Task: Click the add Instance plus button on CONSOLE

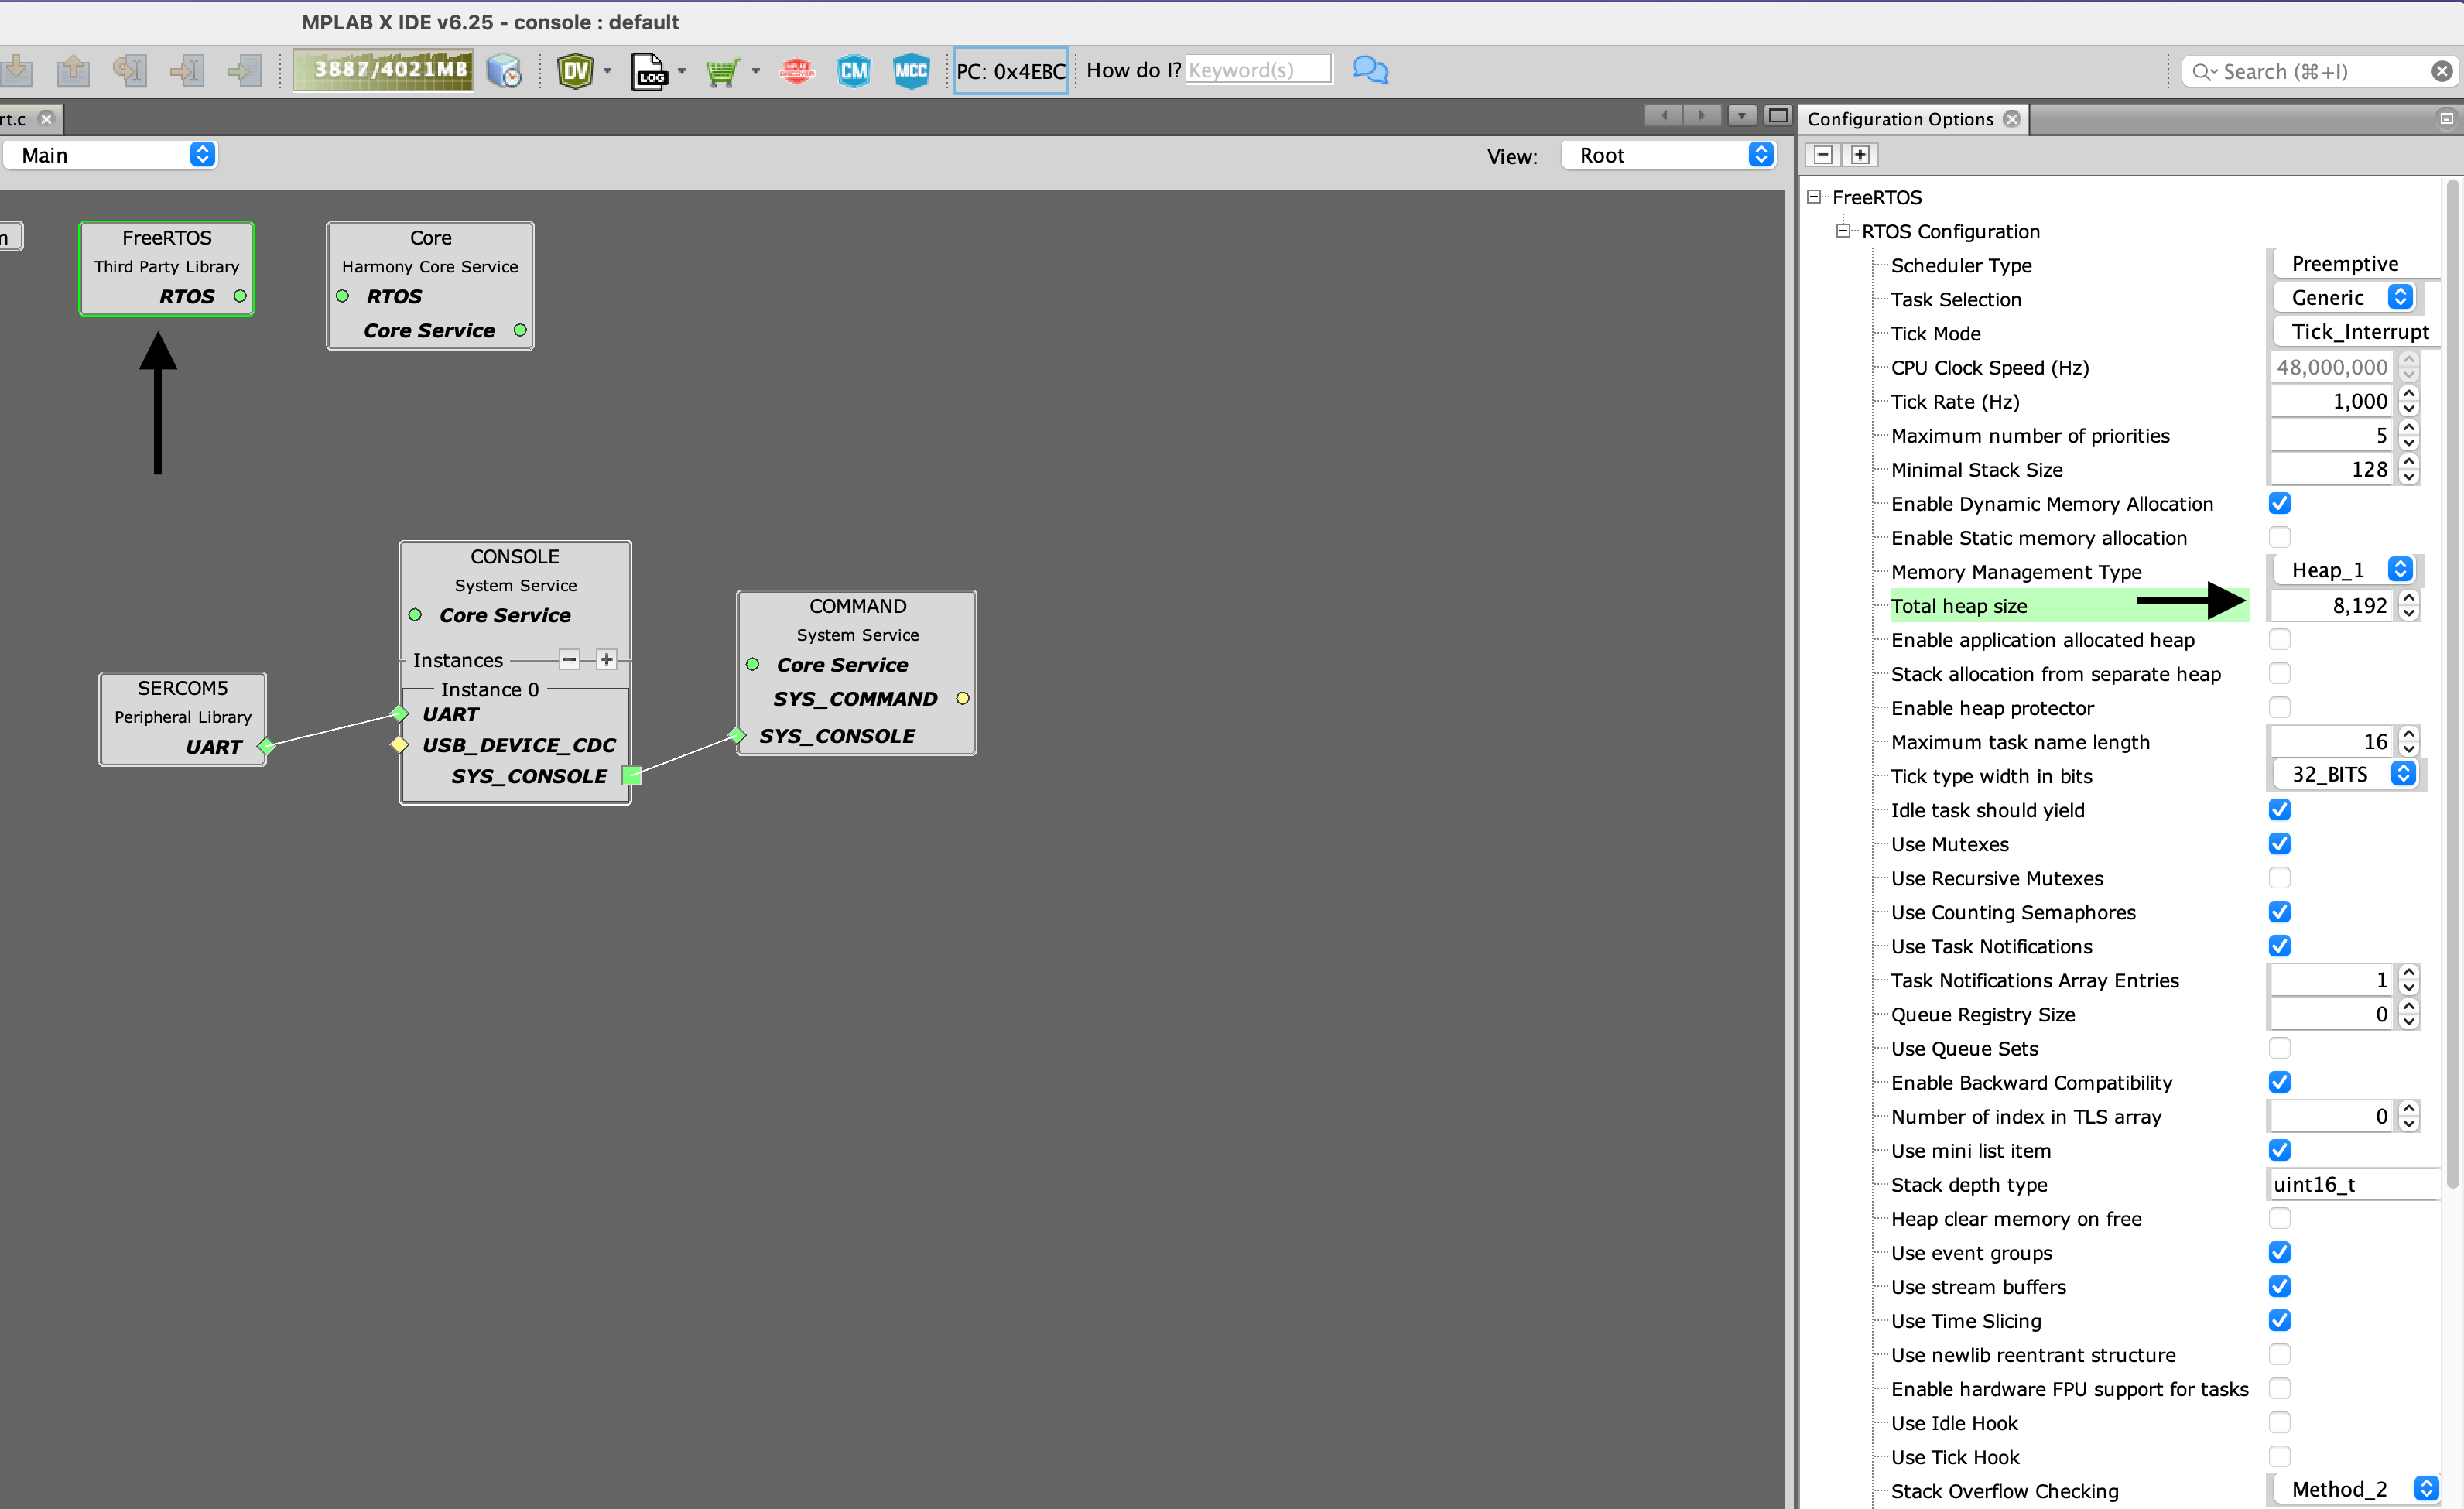Action: pyautogui.click(x=605, y=659)
